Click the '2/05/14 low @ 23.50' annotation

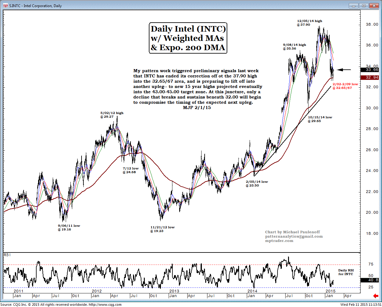(x=256, y=183)
